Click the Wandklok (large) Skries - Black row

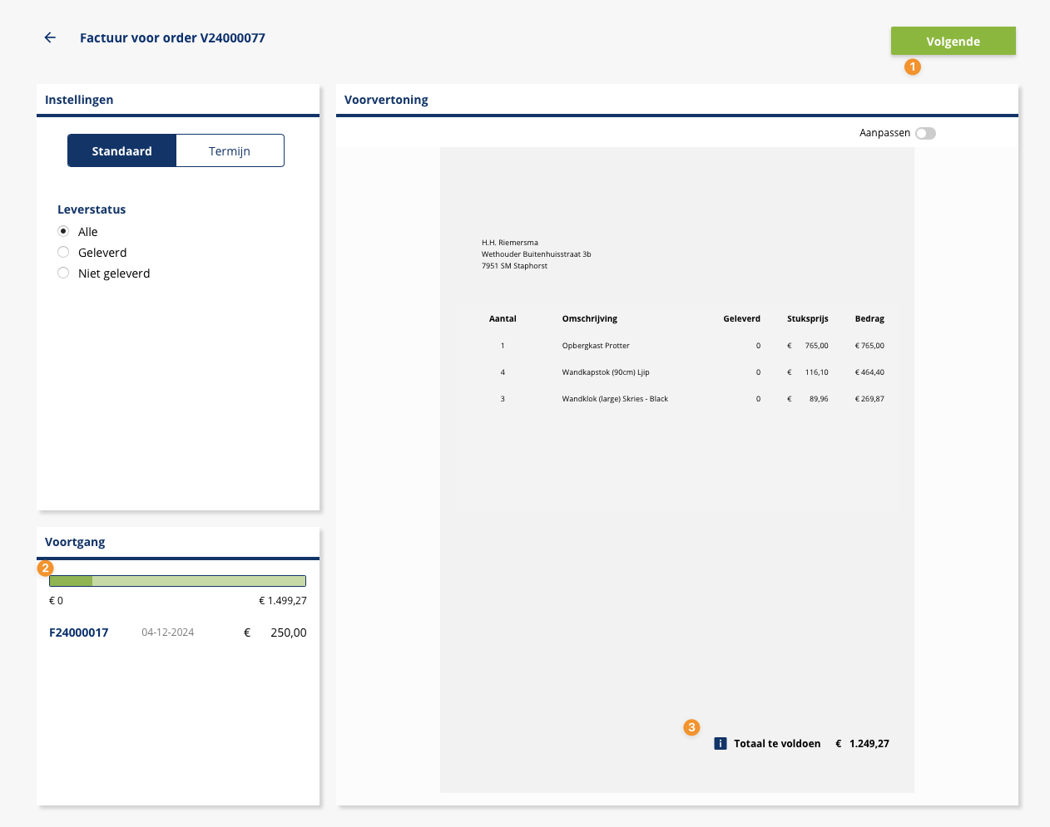[x=615, y=399]
